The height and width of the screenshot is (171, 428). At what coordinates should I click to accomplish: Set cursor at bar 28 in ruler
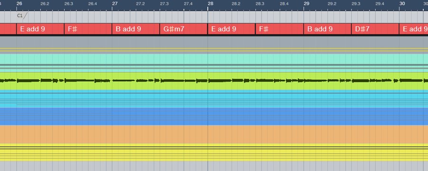(x=211, y=3)
